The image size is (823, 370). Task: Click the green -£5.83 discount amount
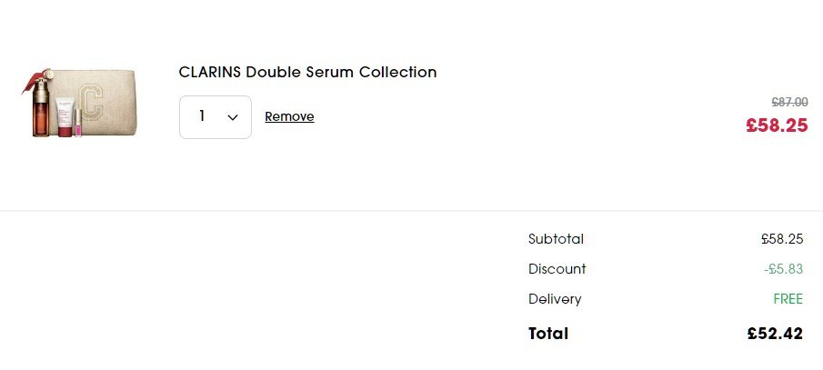[783, 269]
